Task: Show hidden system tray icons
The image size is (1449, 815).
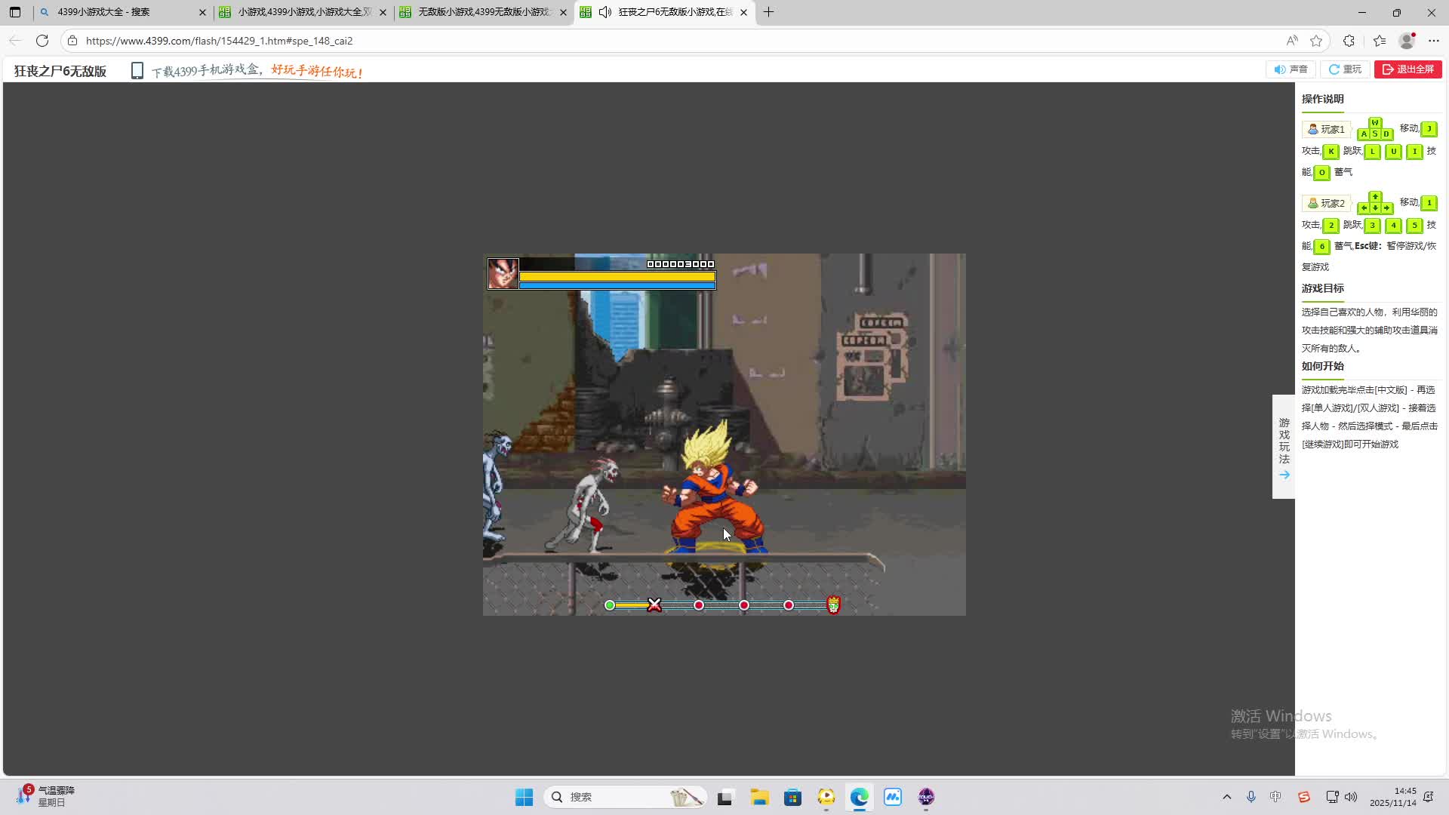Action: tap(1226, 797)
